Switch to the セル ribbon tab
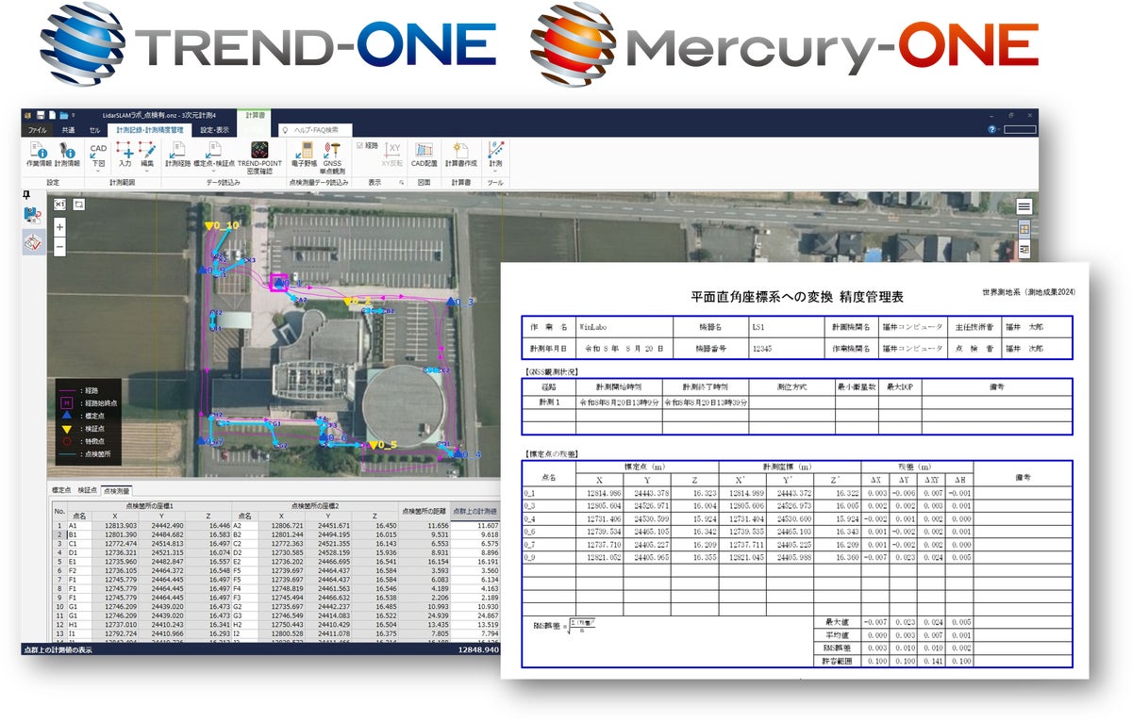This screenshot has width=1132, height=722. click(x=94, y=130)
